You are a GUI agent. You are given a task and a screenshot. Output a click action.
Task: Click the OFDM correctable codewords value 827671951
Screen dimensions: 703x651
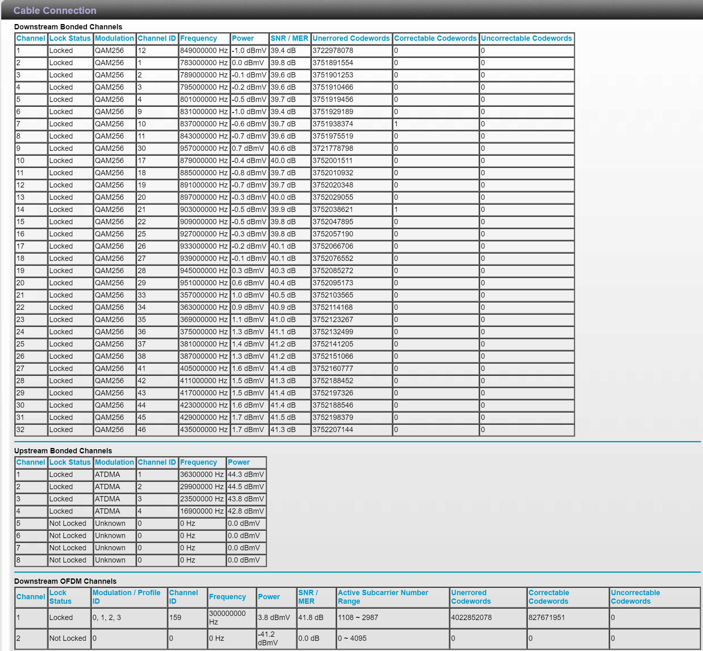[547, 618]
